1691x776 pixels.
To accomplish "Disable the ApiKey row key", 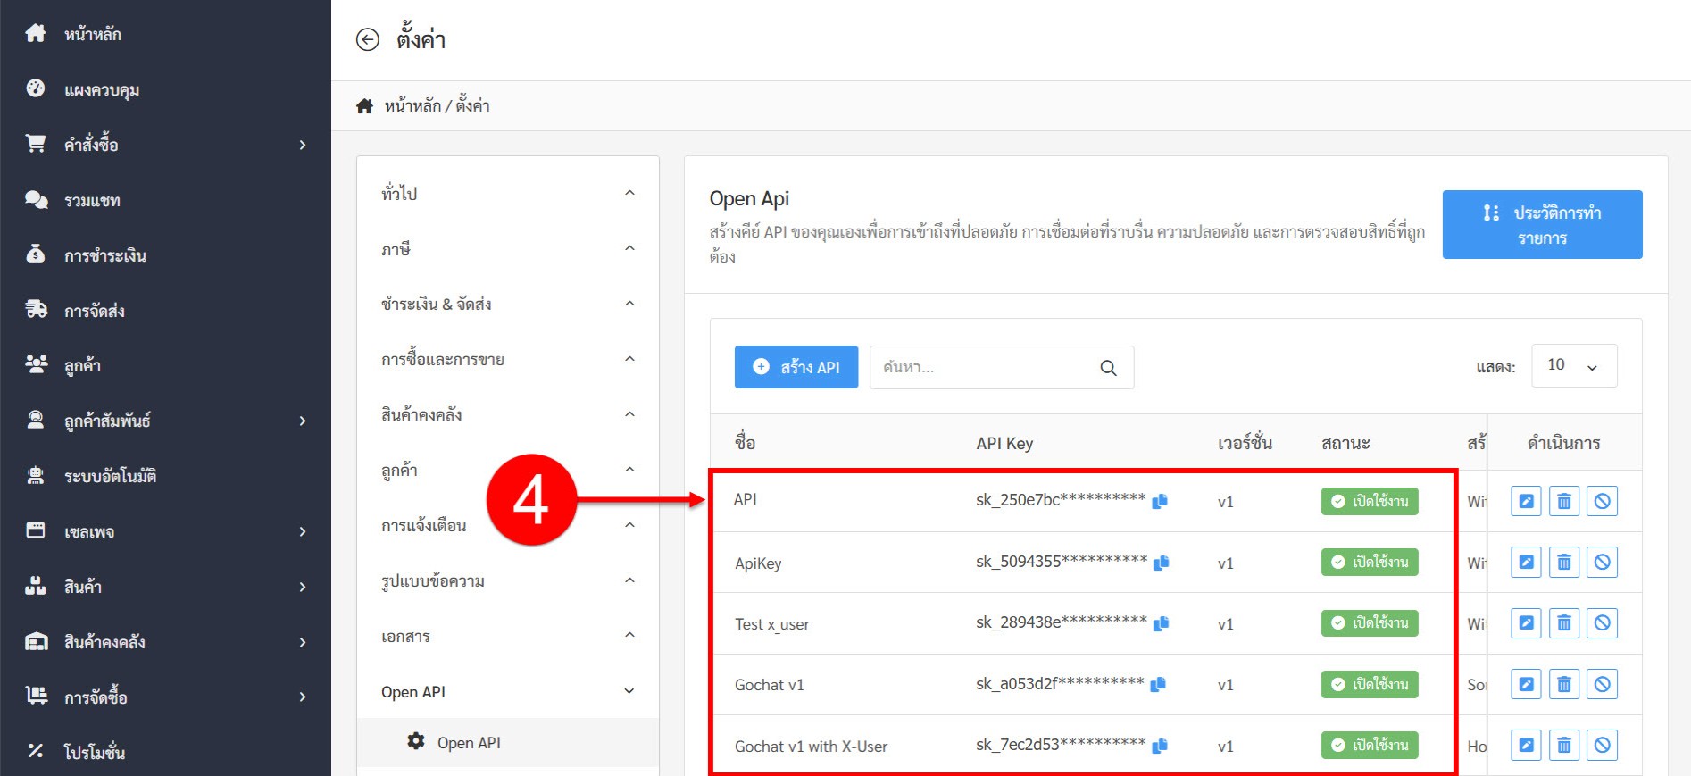I will pos(1602,563).
